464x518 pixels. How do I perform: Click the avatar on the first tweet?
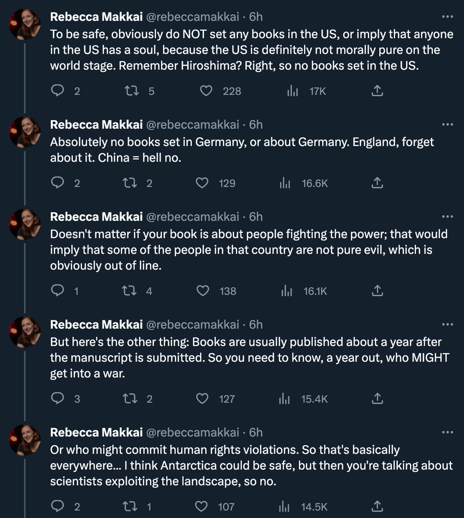25,24
